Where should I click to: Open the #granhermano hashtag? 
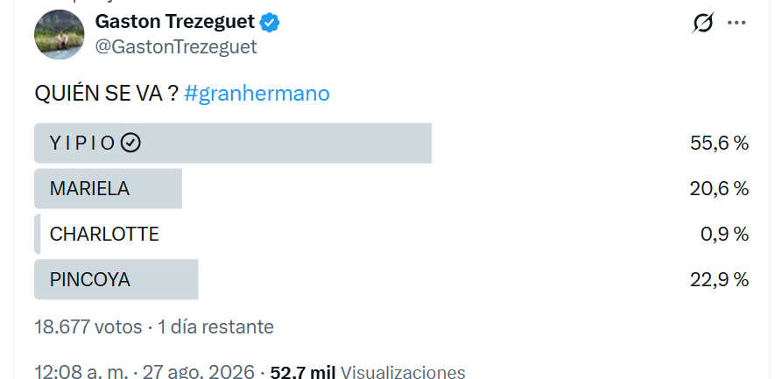257,94
